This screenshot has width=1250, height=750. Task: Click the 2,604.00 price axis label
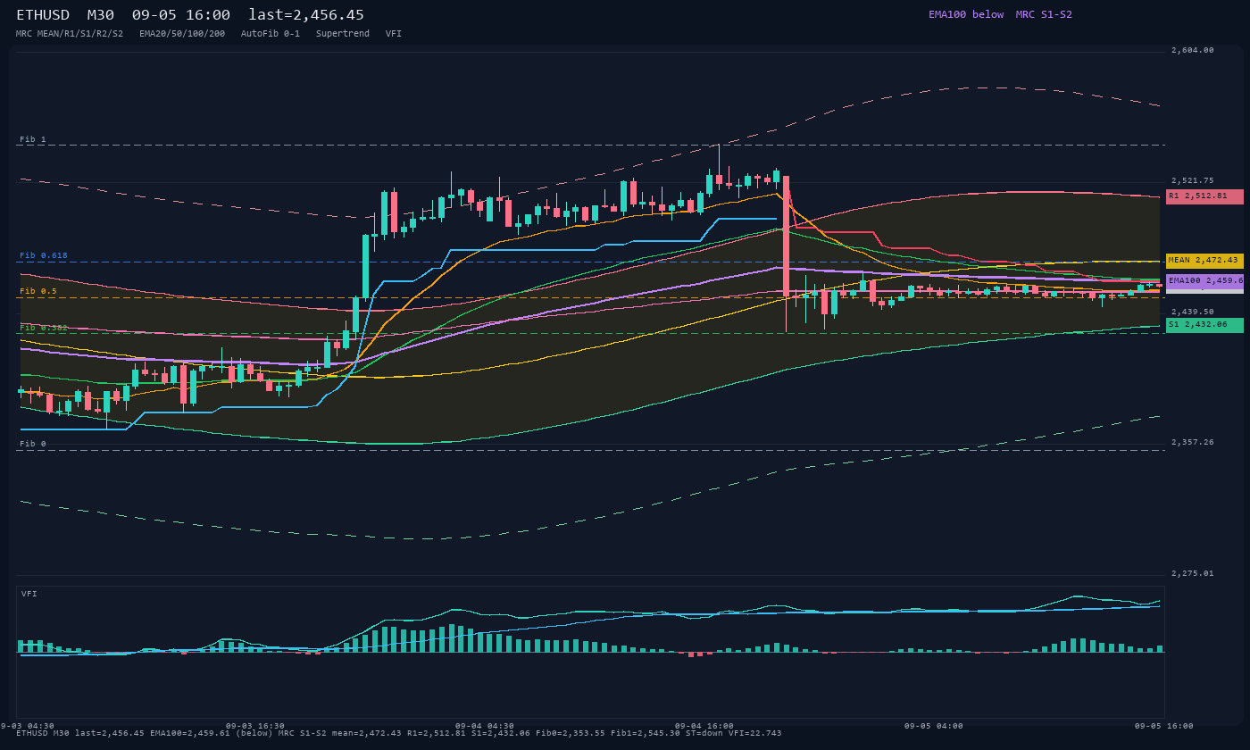(x=1193, y=51)
